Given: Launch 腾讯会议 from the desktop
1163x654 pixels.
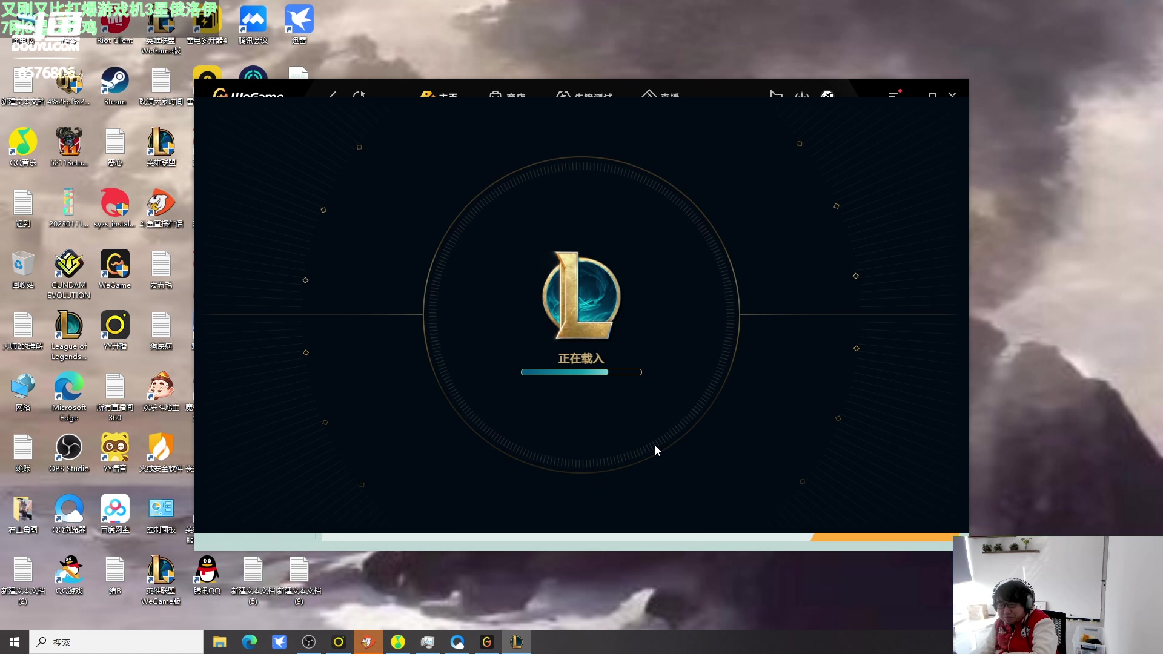Looking at the screenshot, I should click(253, 25).
